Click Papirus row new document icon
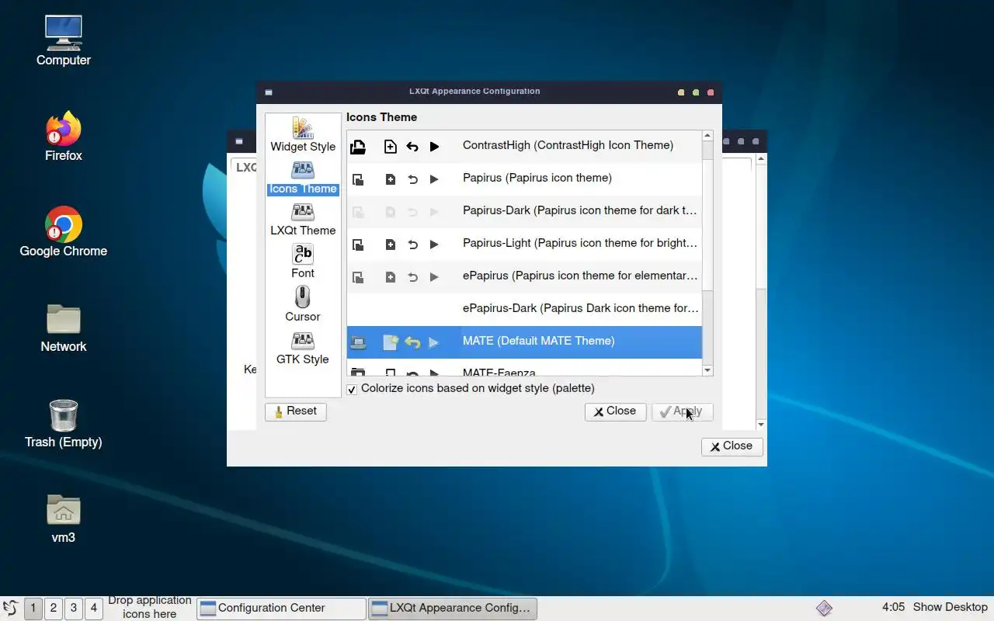994x621 pixels. (x=391, y=179)
